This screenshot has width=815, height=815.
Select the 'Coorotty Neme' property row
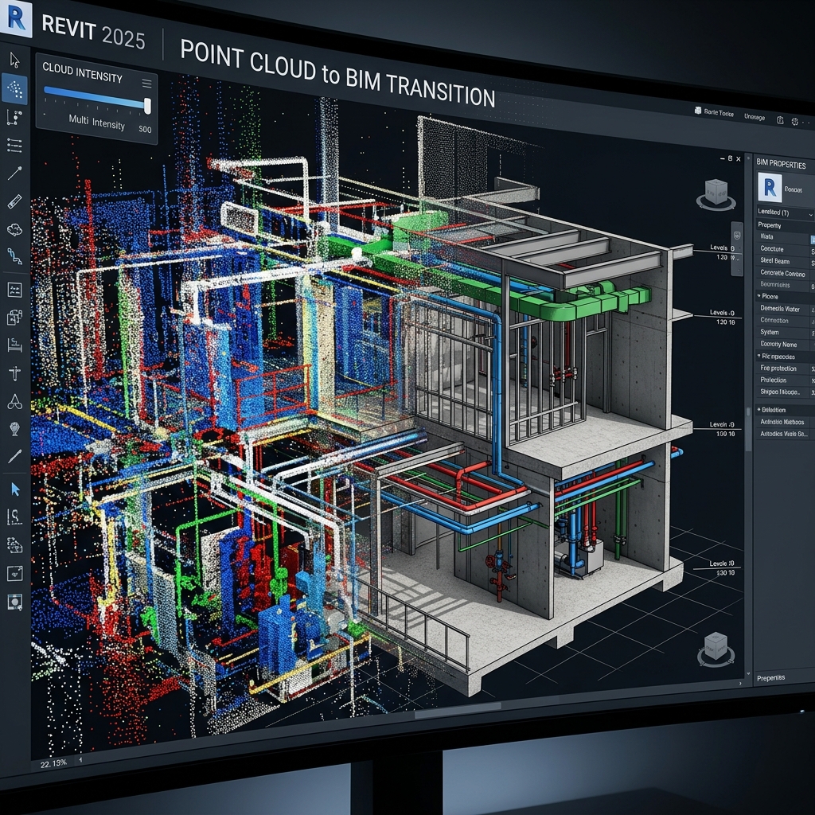[x=785, y=344]
